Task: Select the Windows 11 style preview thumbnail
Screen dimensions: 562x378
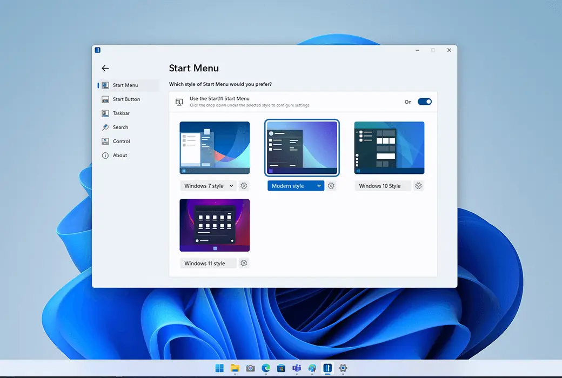Action: click(215, 225)
